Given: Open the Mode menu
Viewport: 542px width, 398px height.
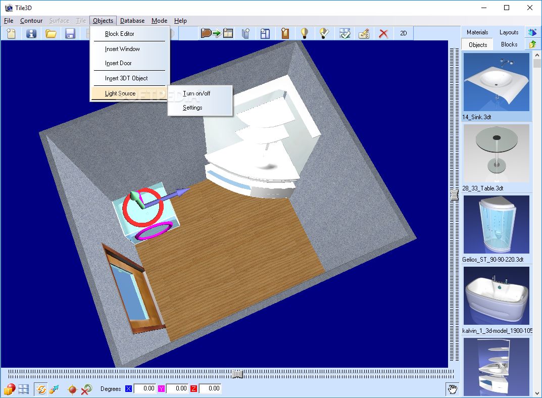Looking at the screenshot, I should (159, 21).
